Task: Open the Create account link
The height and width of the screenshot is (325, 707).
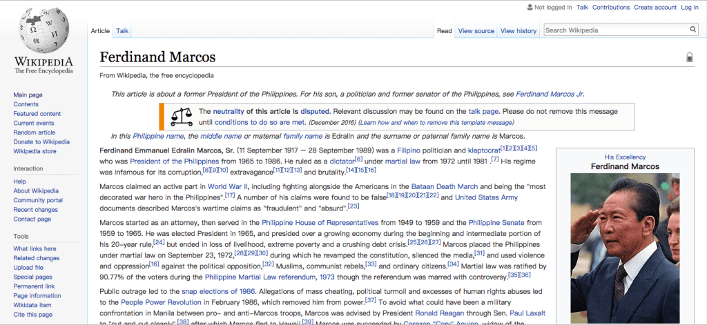Action: [x=655, y=8]
